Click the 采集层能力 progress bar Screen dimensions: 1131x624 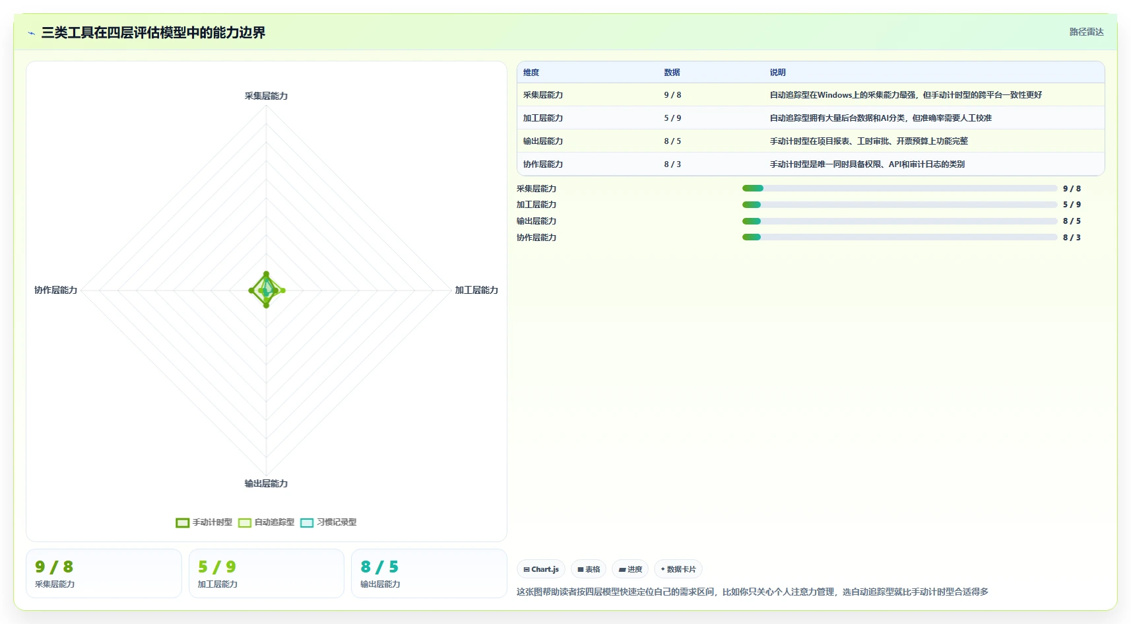pyautogui.click(x=900, y=188)
